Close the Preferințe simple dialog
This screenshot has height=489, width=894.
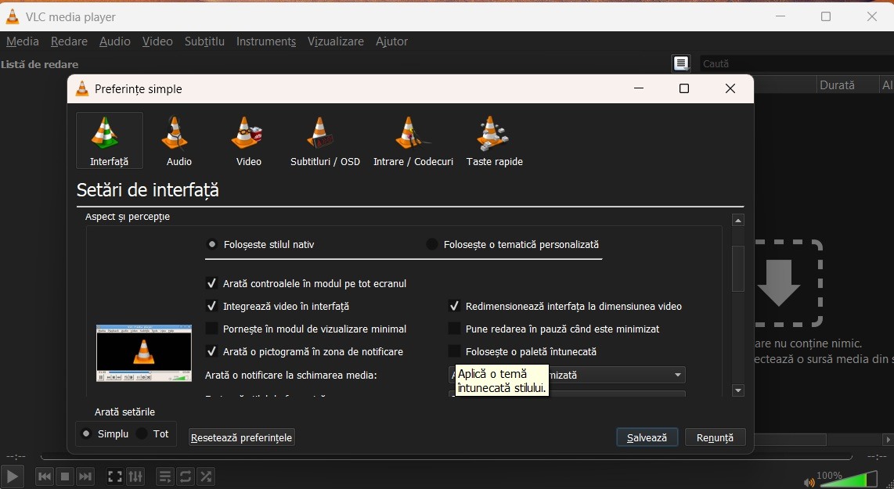pyautogui.click(x=730, y=88)
